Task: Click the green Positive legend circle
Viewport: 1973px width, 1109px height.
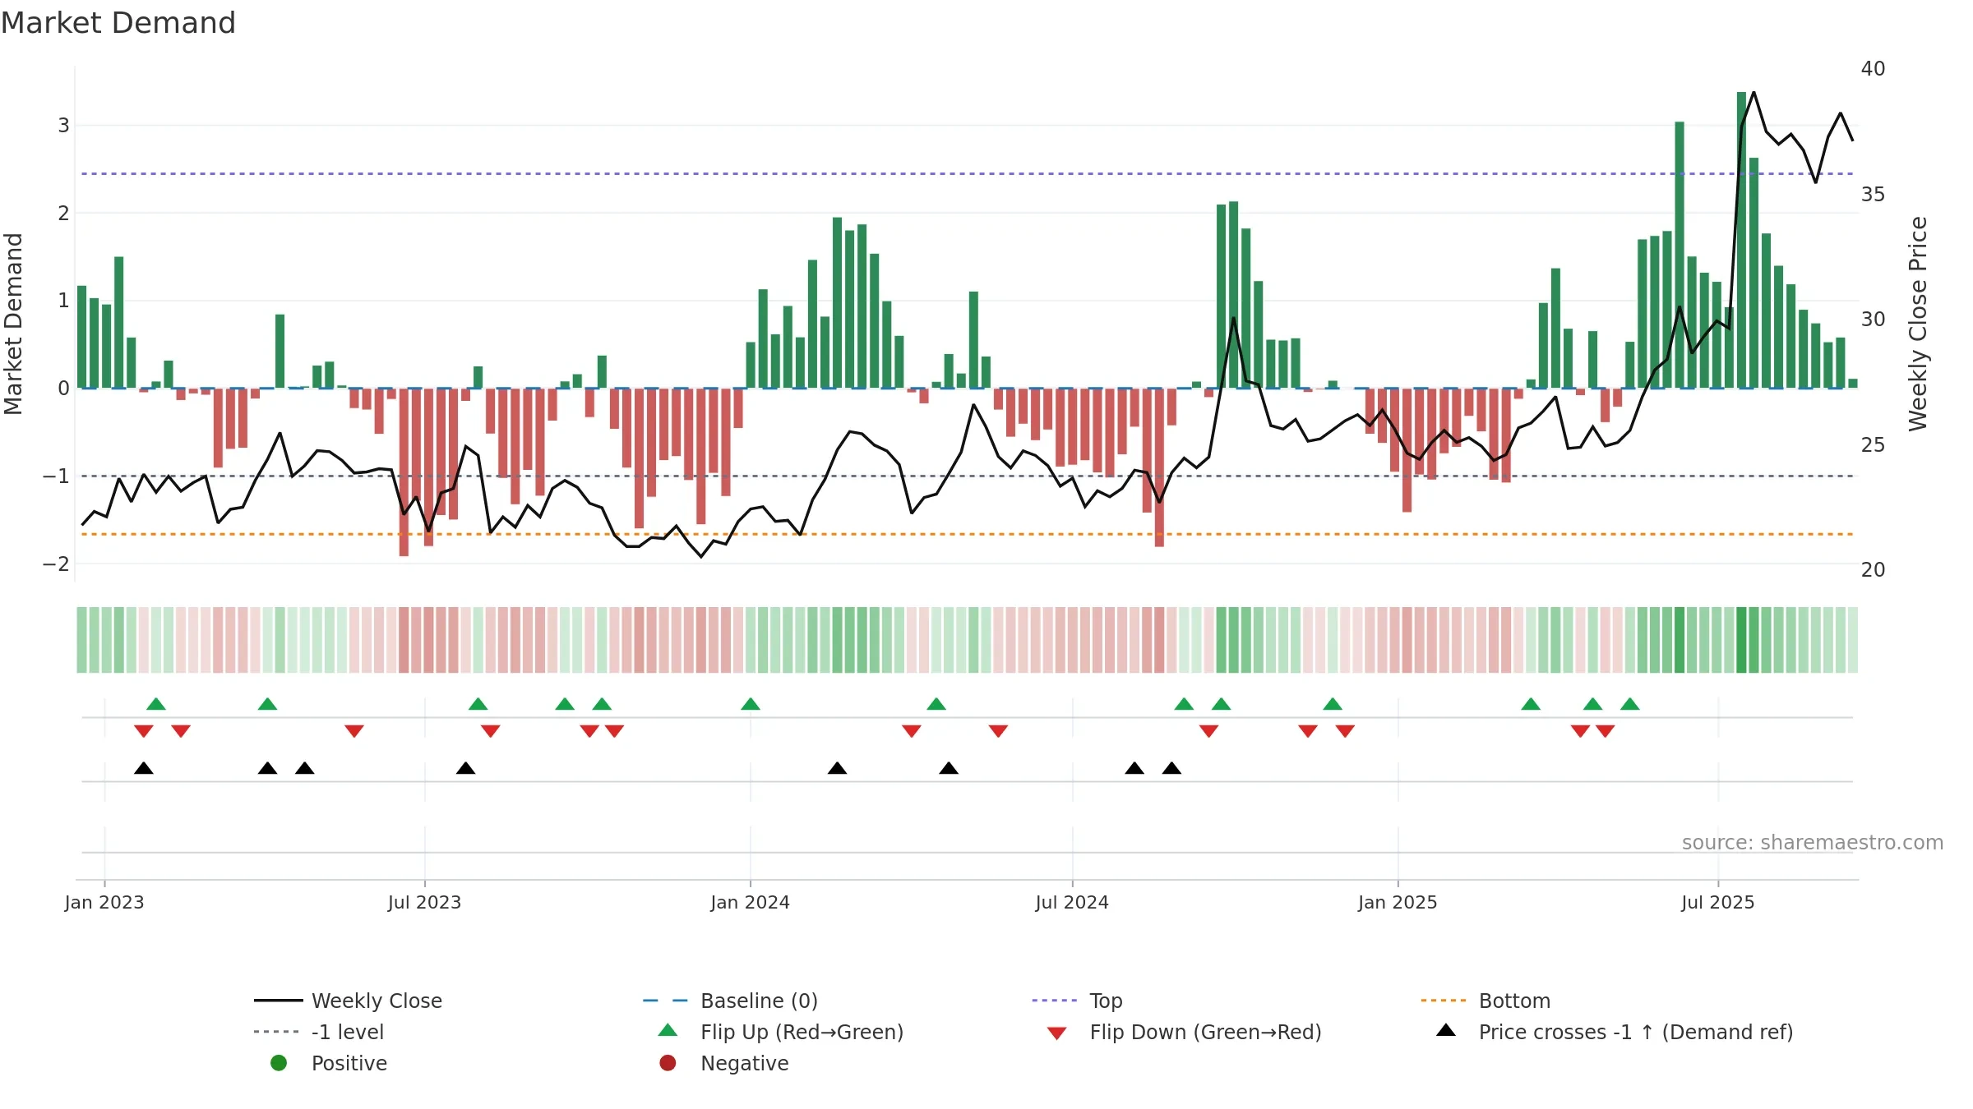Action: point(279,1063)
